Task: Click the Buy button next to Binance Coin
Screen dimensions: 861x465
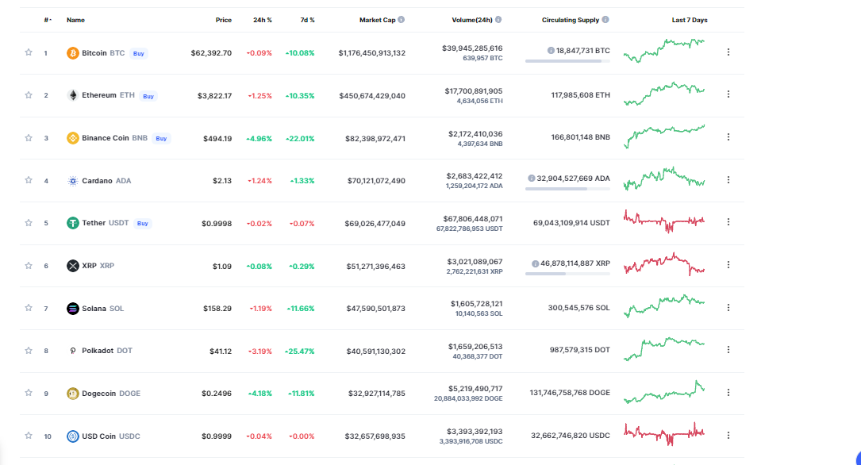Action: pos(161,138)
